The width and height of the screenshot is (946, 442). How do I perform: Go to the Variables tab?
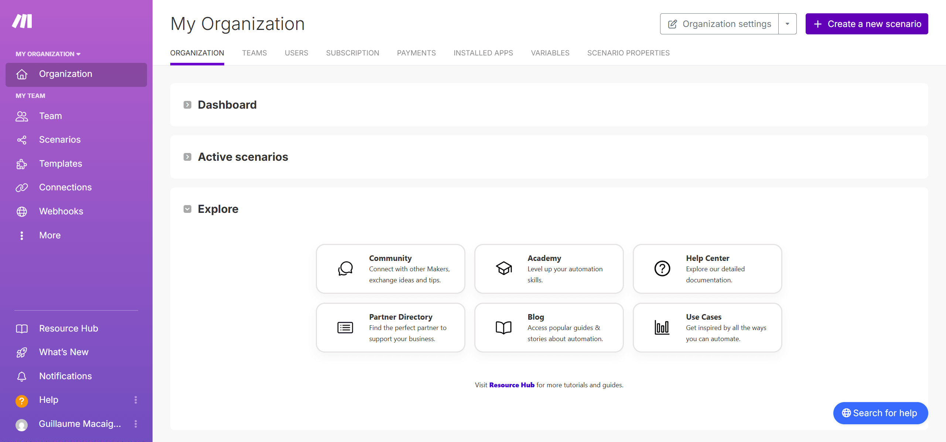click(x=550, y=53)
